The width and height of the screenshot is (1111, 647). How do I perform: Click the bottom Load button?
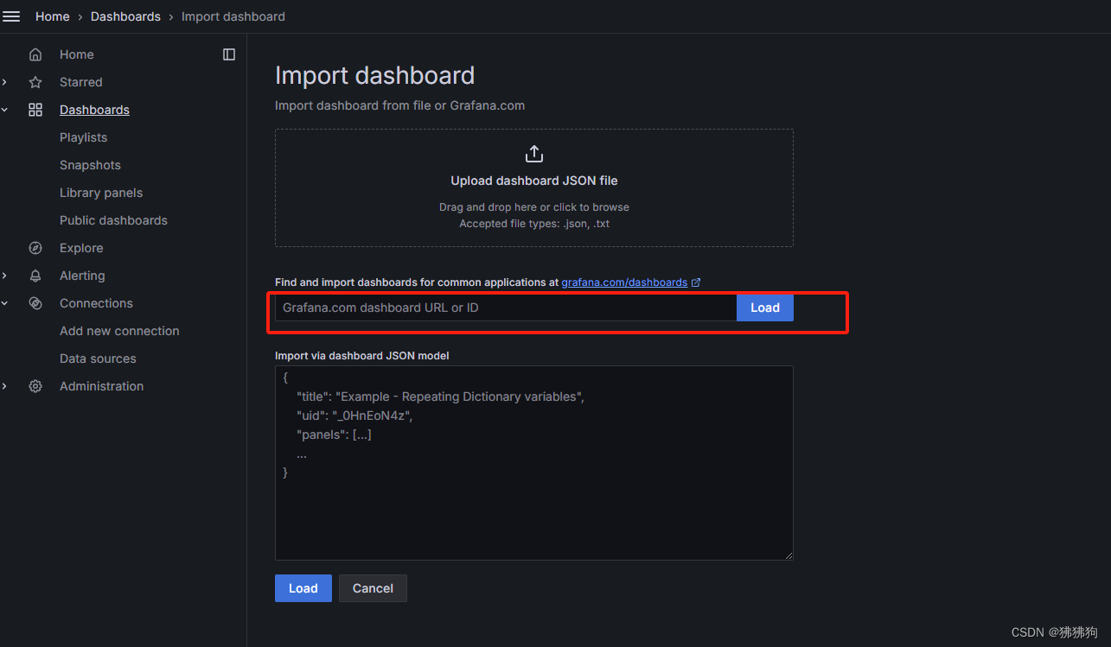[303, 588]
